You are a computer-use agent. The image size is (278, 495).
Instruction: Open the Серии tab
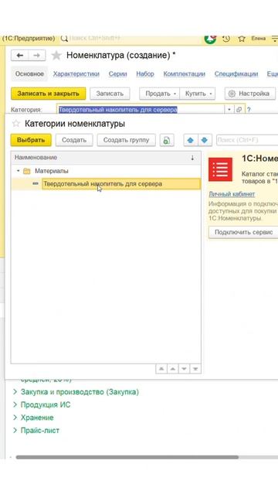click(117, 74)
